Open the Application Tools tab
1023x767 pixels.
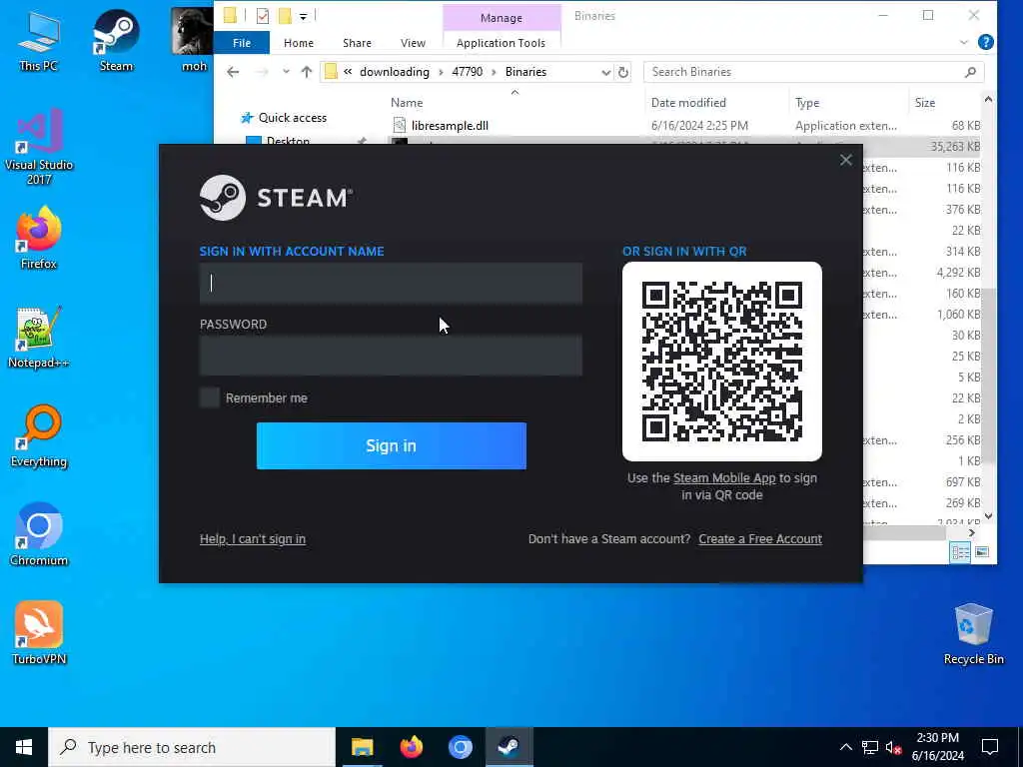click(x=502, y=42)
